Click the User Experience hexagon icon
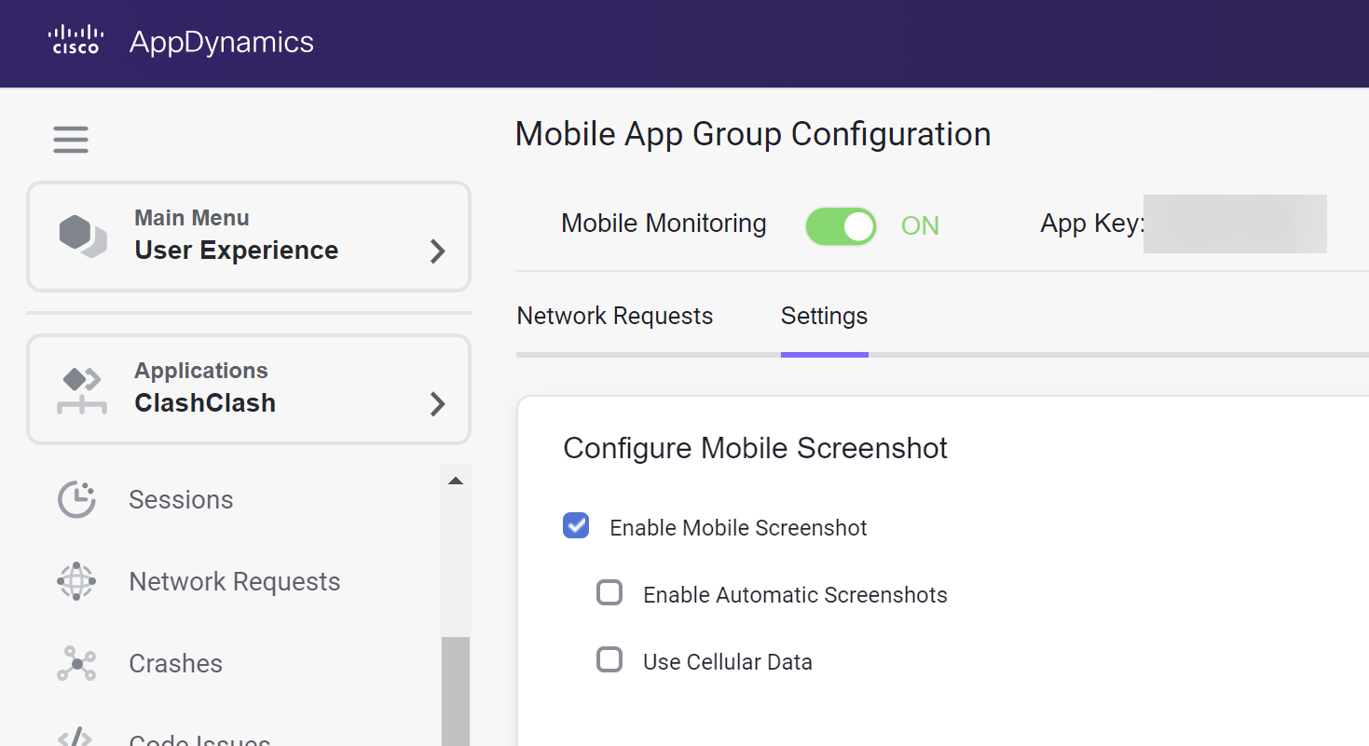Image resolution: width=1369 pixels, height=746 pixels. click(83, 236)
